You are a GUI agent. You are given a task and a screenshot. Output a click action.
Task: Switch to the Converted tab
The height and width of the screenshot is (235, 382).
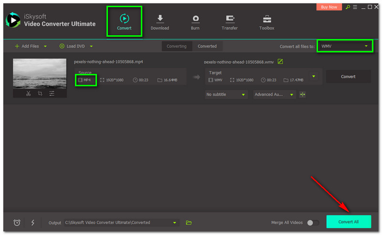[x=207, y=46]
